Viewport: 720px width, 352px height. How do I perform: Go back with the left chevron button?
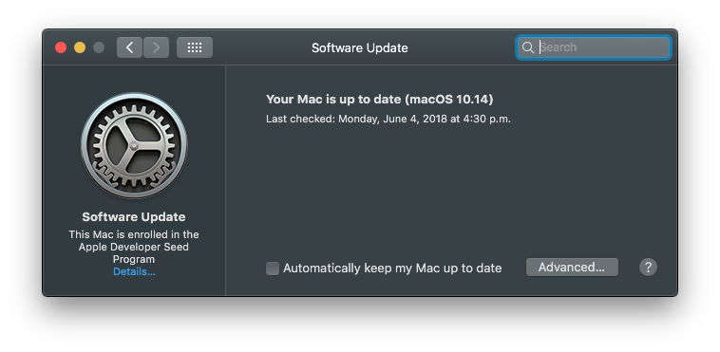click(x=129, y=47)
